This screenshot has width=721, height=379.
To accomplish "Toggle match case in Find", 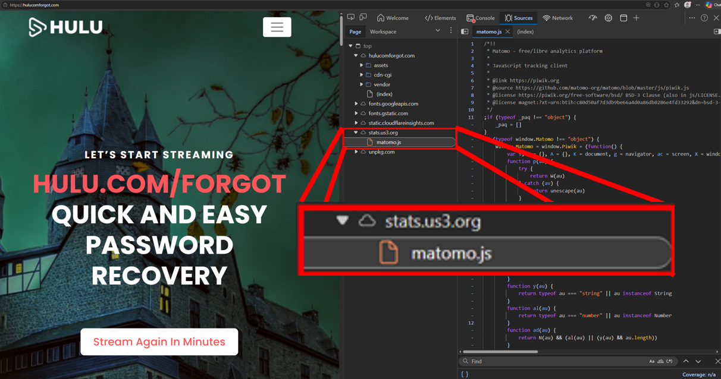I will pyautogui.click(x=652, y=361).
